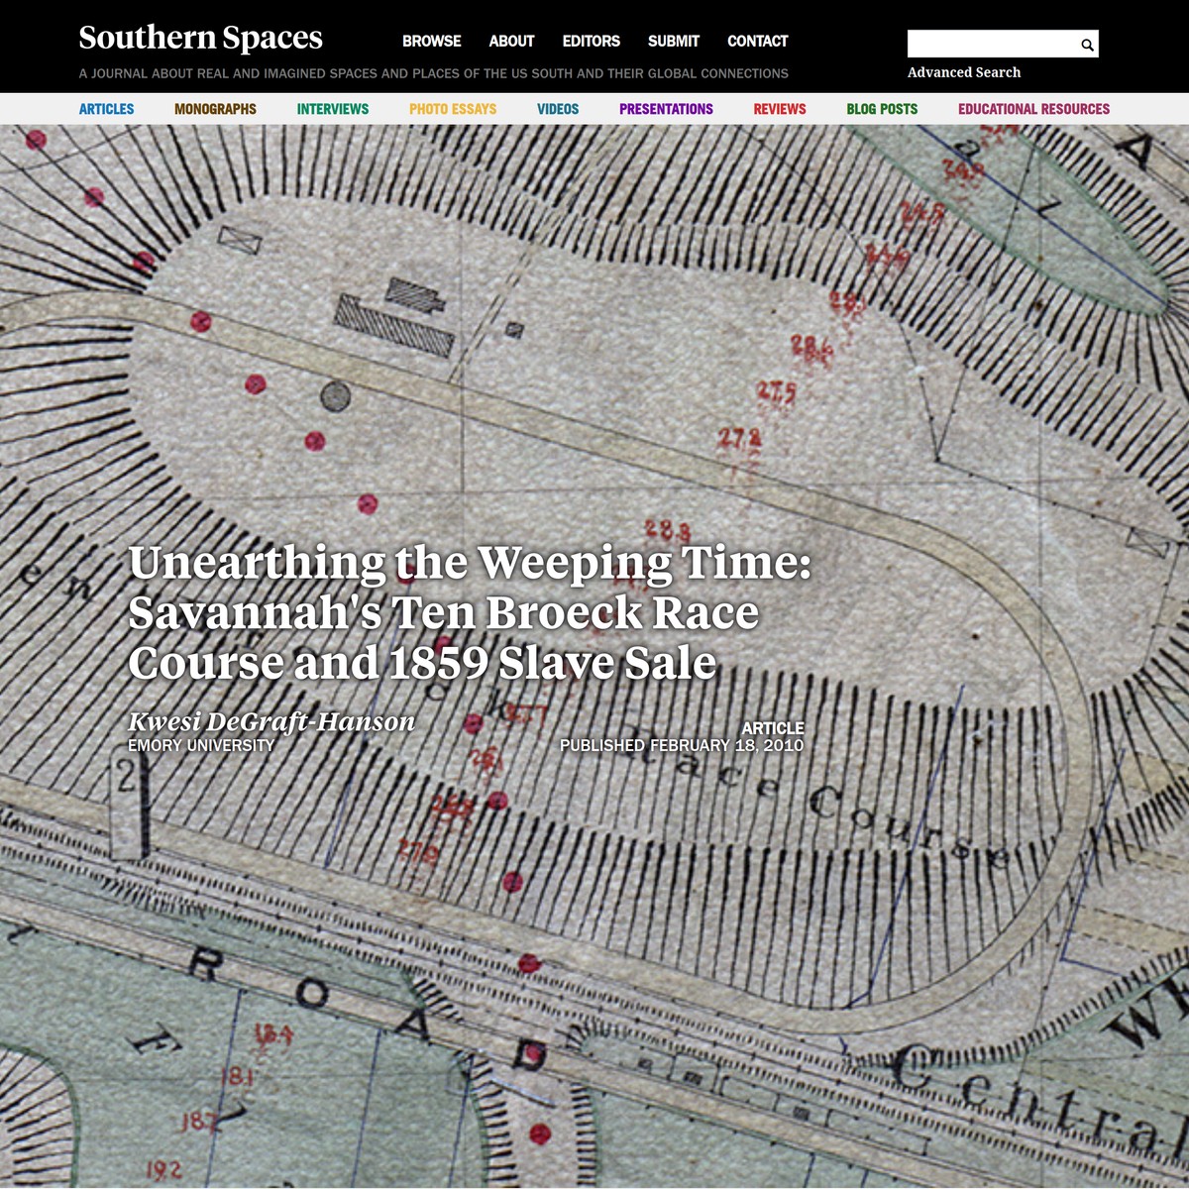This screenshot has width=1189, height=1189.
Task: View the Interviews section
Action: click(332, 109)
